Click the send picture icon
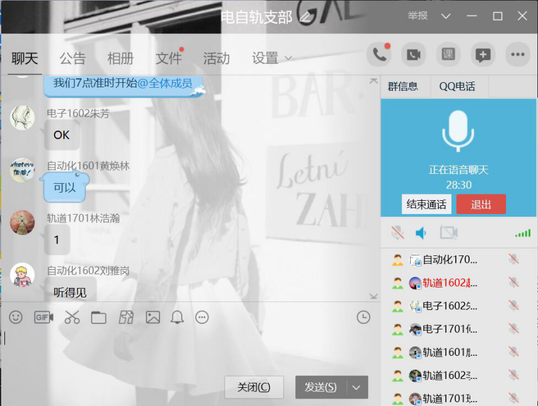 pyautogui.click(x=153, y=318)
